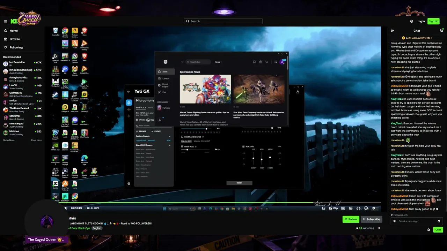Open Marvel Tokon news thumbnail

pyautogui.click(x=205, y=89)
